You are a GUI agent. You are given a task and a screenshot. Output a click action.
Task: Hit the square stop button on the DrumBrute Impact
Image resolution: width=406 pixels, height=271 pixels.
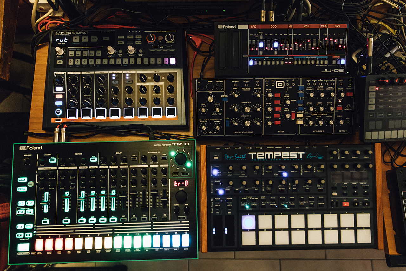pyautogui.click(x=85, y=39)
